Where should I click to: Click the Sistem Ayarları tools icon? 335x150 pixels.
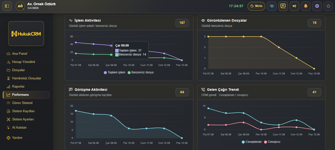[x=8, y=119]
